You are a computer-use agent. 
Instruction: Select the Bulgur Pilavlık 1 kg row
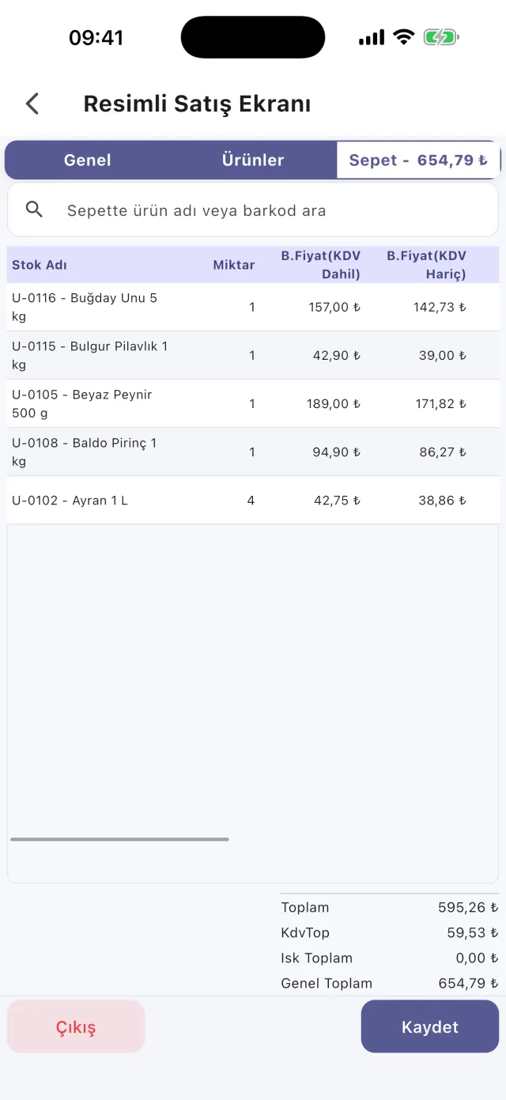(253, 355)
